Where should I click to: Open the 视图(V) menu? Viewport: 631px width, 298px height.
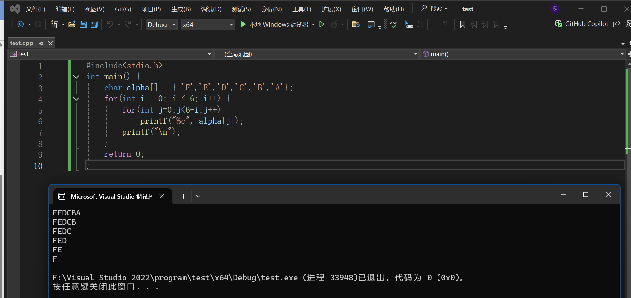pyautogui.click(x=94, y=9)
